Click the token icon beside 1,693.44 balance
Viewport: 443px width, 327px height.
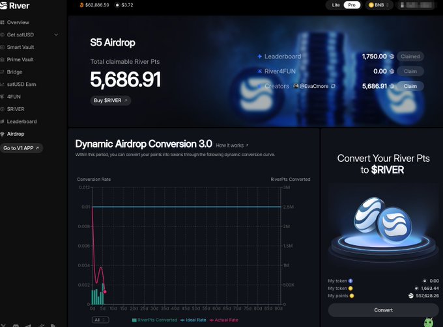(x=416, y=288)
